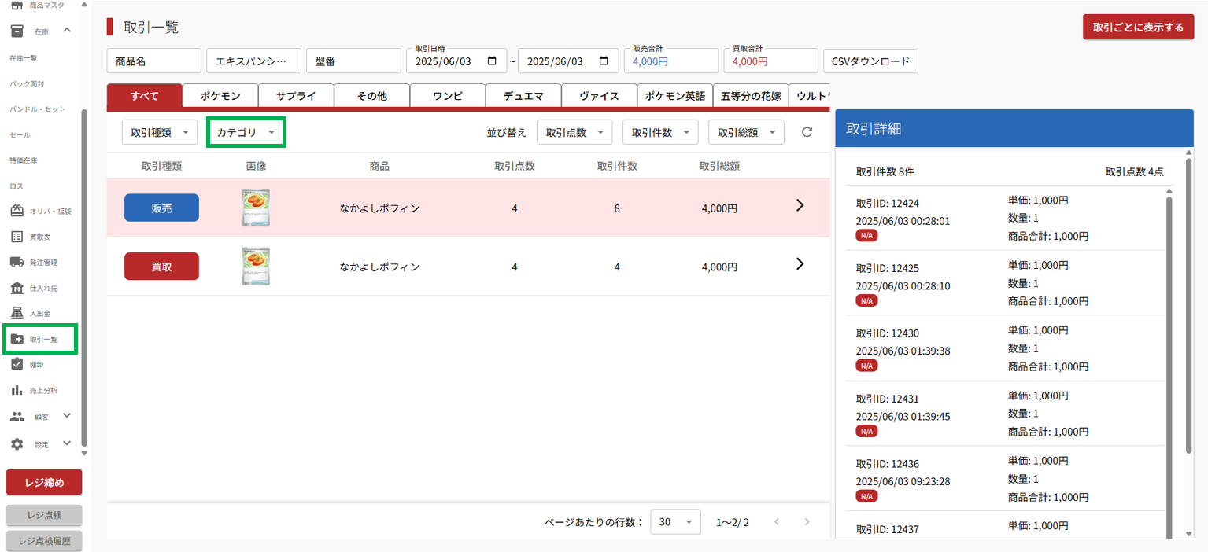1208x552 pixels.
Task: Click the レジ点検履歴 button
Action: point(44,541)
